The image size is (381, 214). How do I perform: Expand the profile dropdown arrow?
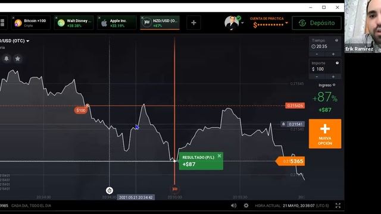[x=242, y=23]
